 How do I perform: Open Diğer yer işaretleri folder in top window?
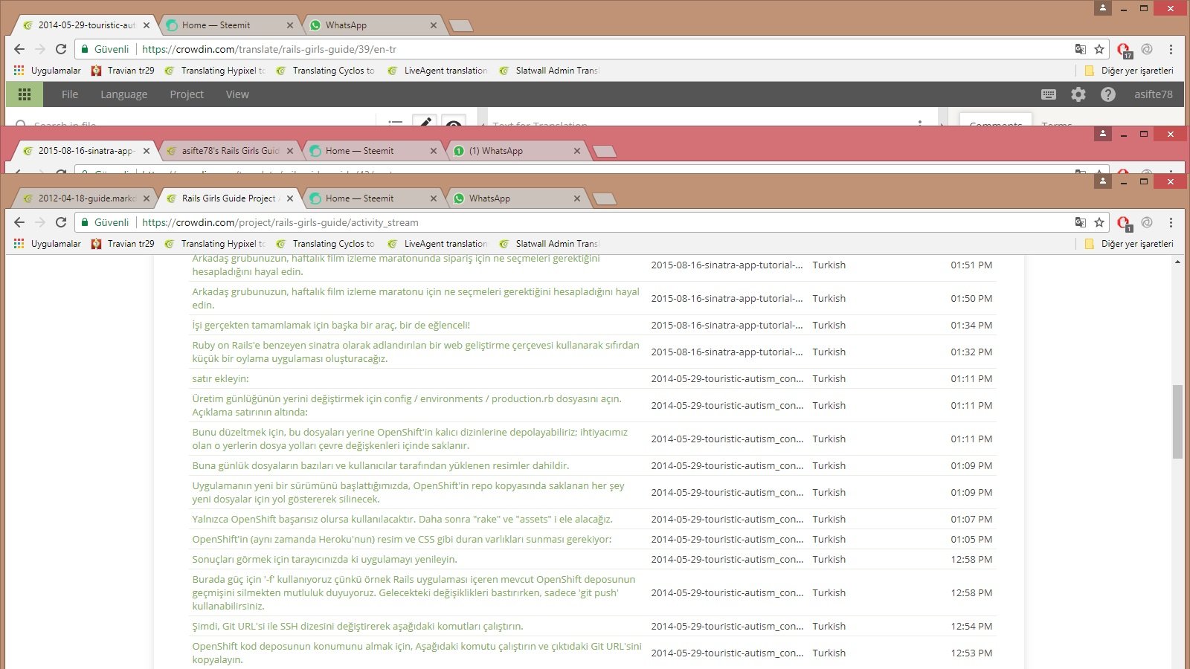(1129, 71)
